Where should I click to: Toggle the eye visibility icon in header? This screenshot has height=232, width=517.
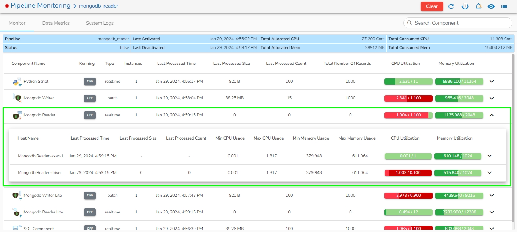(x=491, y=6)
